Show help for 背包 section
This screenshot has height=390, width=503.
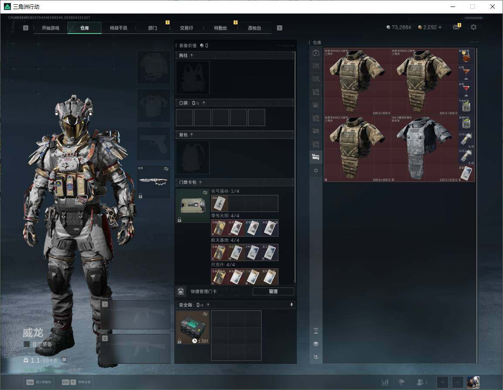click(x=191, y=135)
